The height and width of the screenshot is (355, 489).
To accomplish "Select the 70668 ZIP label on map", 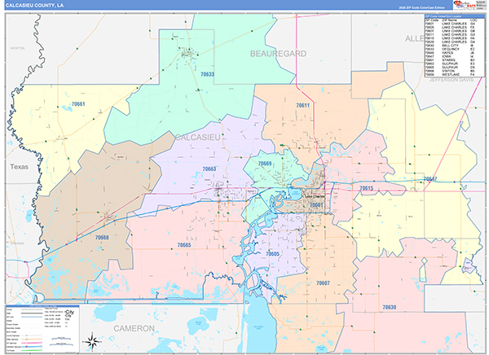I will pyautogui.click(x=102, y=238).
